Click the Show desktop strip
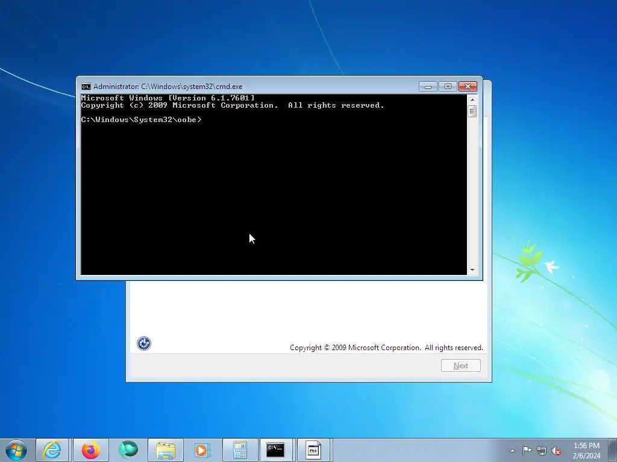The height and width of the screenshot is (462, 617). point(612,450)
